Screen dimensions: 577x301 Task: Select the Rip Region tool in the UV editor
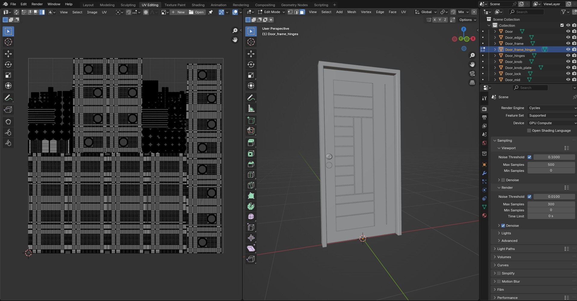click(x=8, y=110)
